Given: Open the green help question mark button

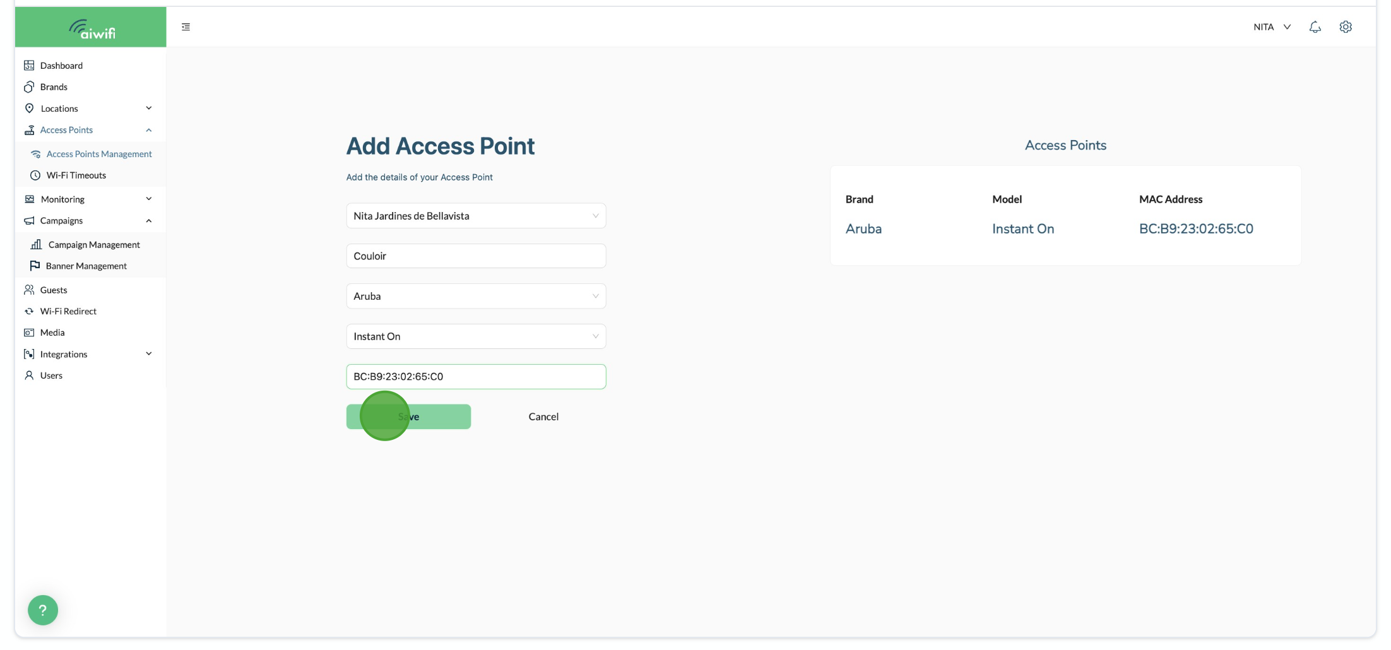Looking at the screenshot, I should click(43, 610).
